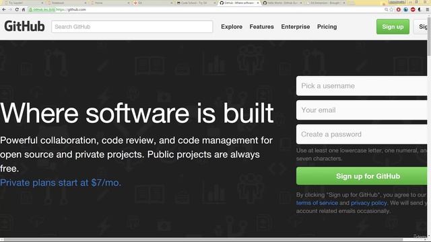Click the blue globe extension icon
This screenshot has width=431, height=242.
405,9
